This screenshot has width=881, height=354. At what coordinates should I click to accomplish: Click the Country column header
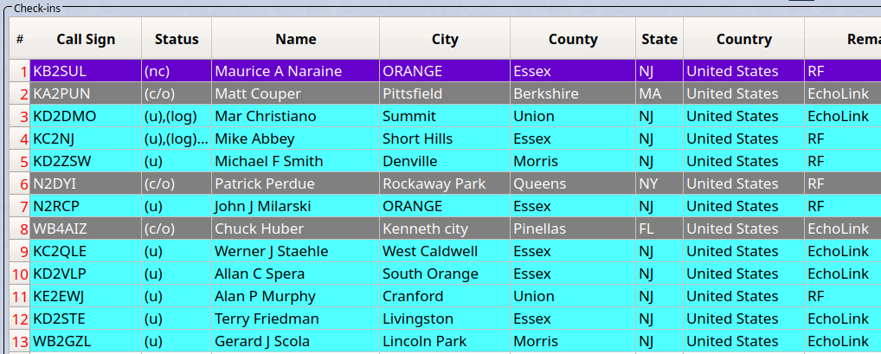tap(744, 39)
